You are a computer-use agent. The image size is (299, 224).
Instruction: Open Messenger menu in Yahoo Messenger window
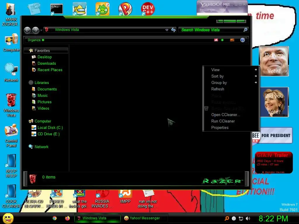coord(207,10)
